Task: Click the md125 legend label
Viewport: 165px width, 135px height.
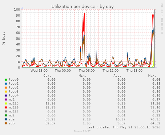Action: point(14,103)
